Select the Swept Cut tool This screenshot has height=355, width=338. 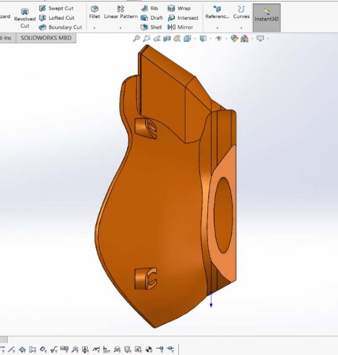56,9
